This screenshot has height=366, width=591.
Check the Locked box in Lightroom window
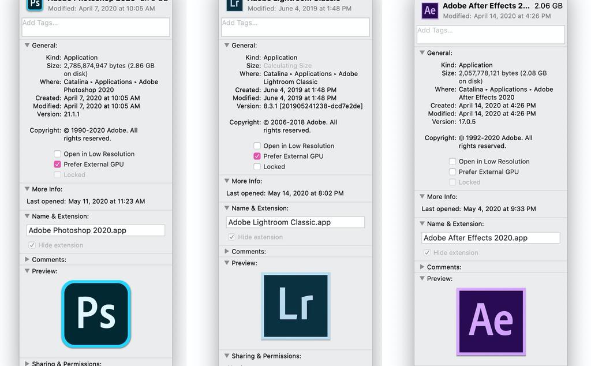click(257, 167)
